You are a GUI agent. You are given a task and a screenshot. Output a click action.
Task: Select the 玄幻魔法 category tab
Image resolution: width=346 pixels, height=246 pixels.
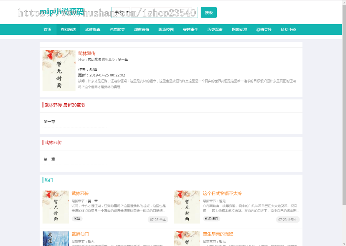point(68,29)
